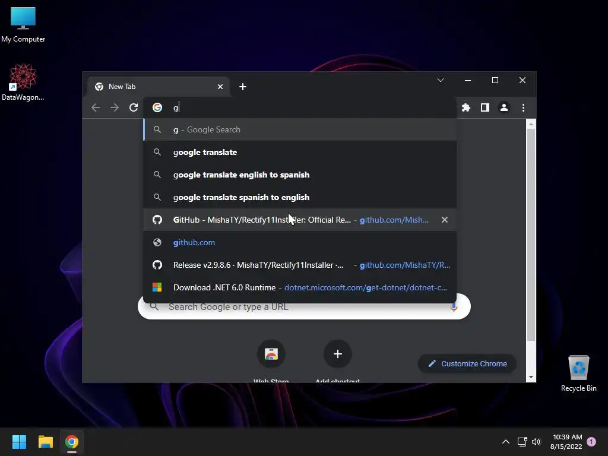The height and width of the screenshot is (456, 608).
Task: Start voice search with the microphone icon
Action: (454, 307)
